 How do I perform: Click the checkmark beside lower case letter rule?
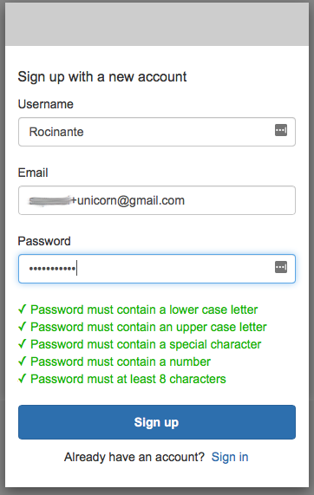pyautogui.click(x=22, y=309)
